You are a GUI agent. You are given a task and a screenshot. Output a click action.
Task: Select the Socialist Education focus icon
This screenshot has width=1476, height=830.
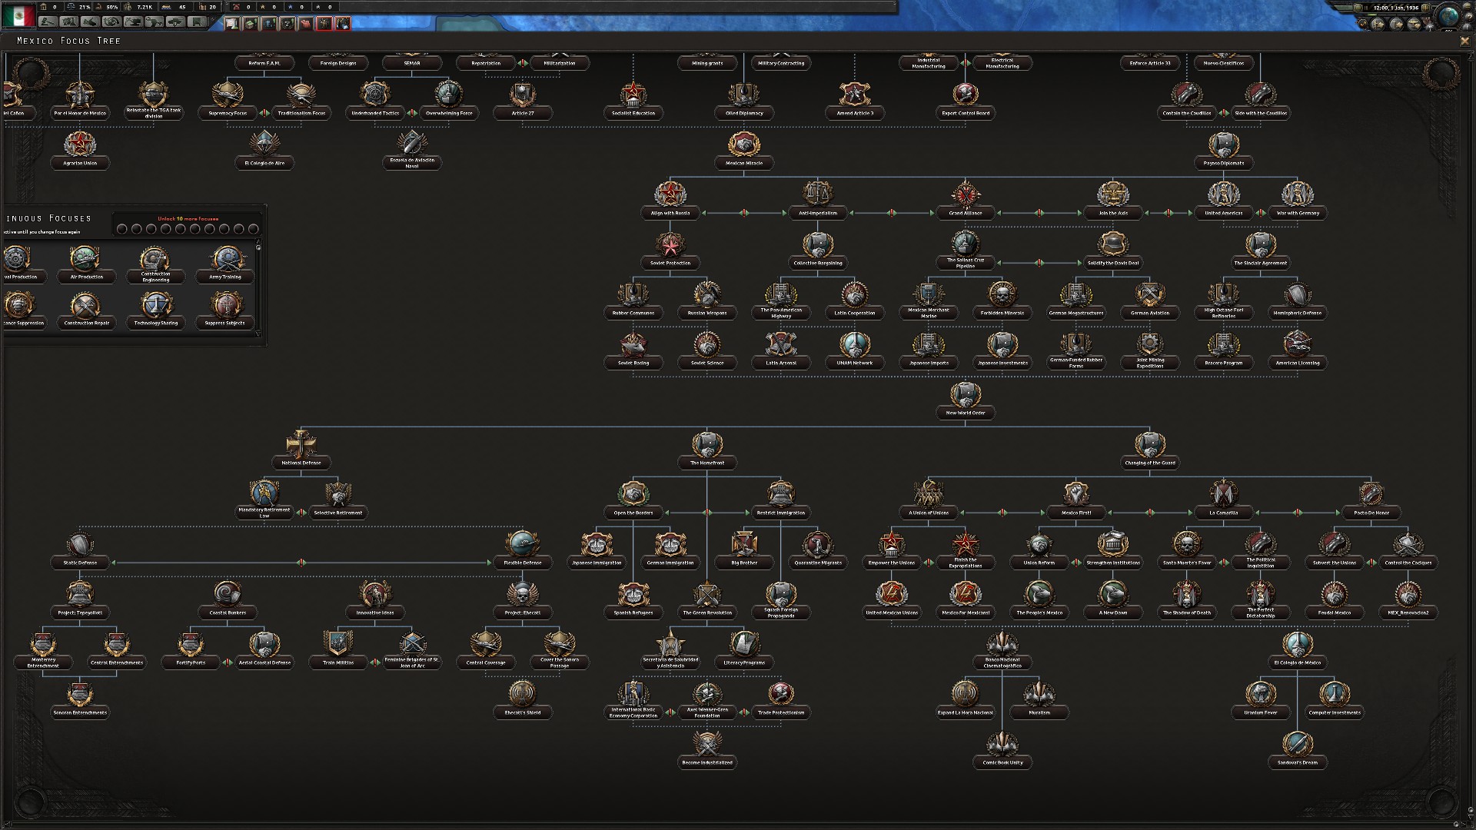pyautogui.click(x=633, y=94)
